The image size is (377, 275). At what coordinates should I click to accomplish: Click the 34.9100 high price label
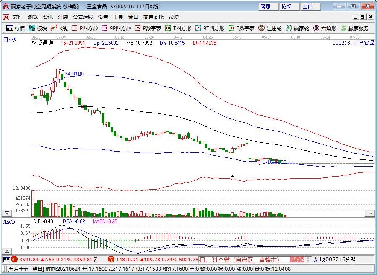tap(74, 74)
